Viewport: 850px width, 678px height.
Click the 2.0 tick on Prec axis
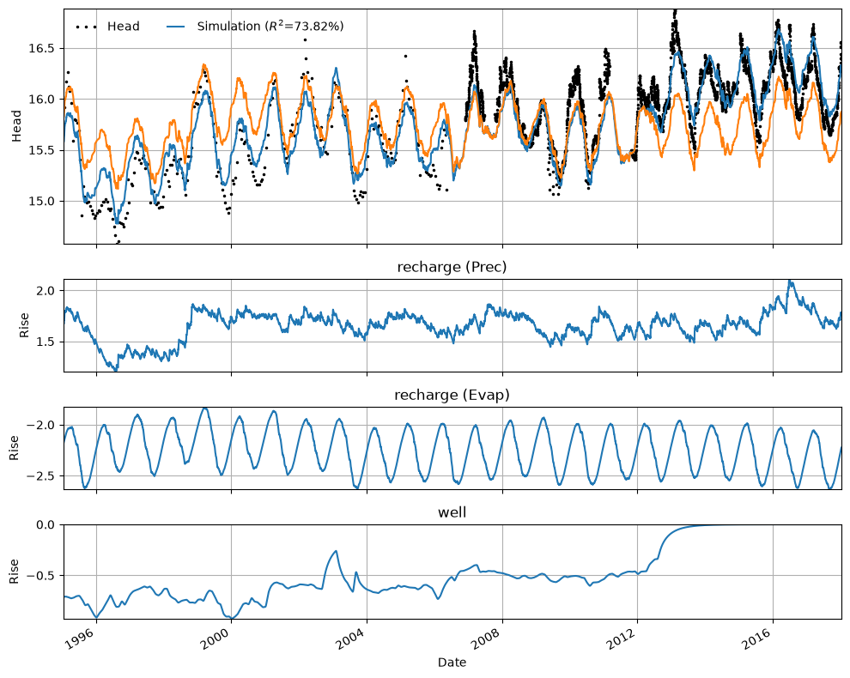point(46,290)
